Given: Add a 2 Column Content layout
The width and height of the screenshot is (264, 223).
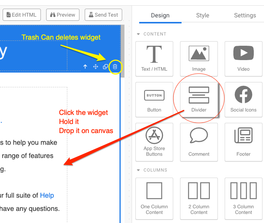Looking at the screenshot, I should [199, 199].
